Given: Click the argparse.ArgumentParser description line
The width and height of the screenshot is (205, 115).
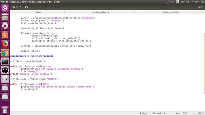Looking at the screenshot, I should click(59, 18).
